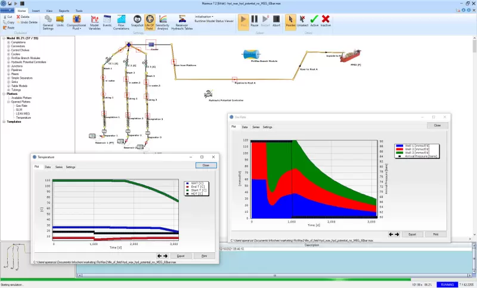Click Close button in Temperature window

[x=206, y=165]
